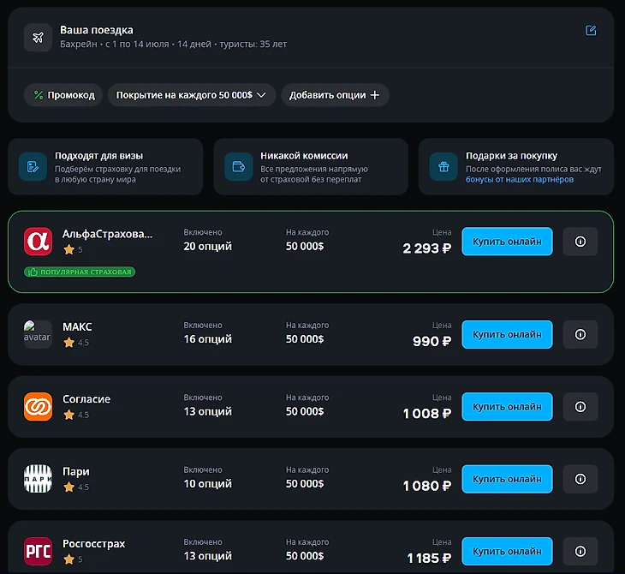This screenshot has width=625, height=574.
Task: Click the Популярная страховая badge
Action: tap(80, 272)
